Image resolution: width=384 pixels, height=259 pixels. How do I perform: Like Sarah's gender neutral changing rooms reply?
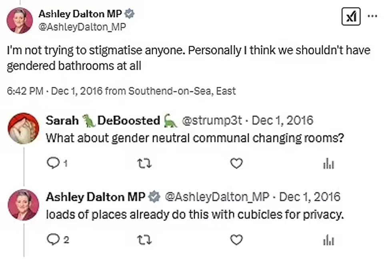[x=237, y=163]
